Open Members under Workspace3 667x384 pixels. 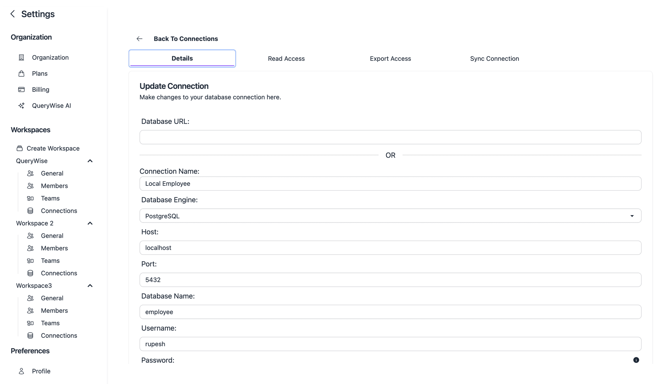coord(54,311)
